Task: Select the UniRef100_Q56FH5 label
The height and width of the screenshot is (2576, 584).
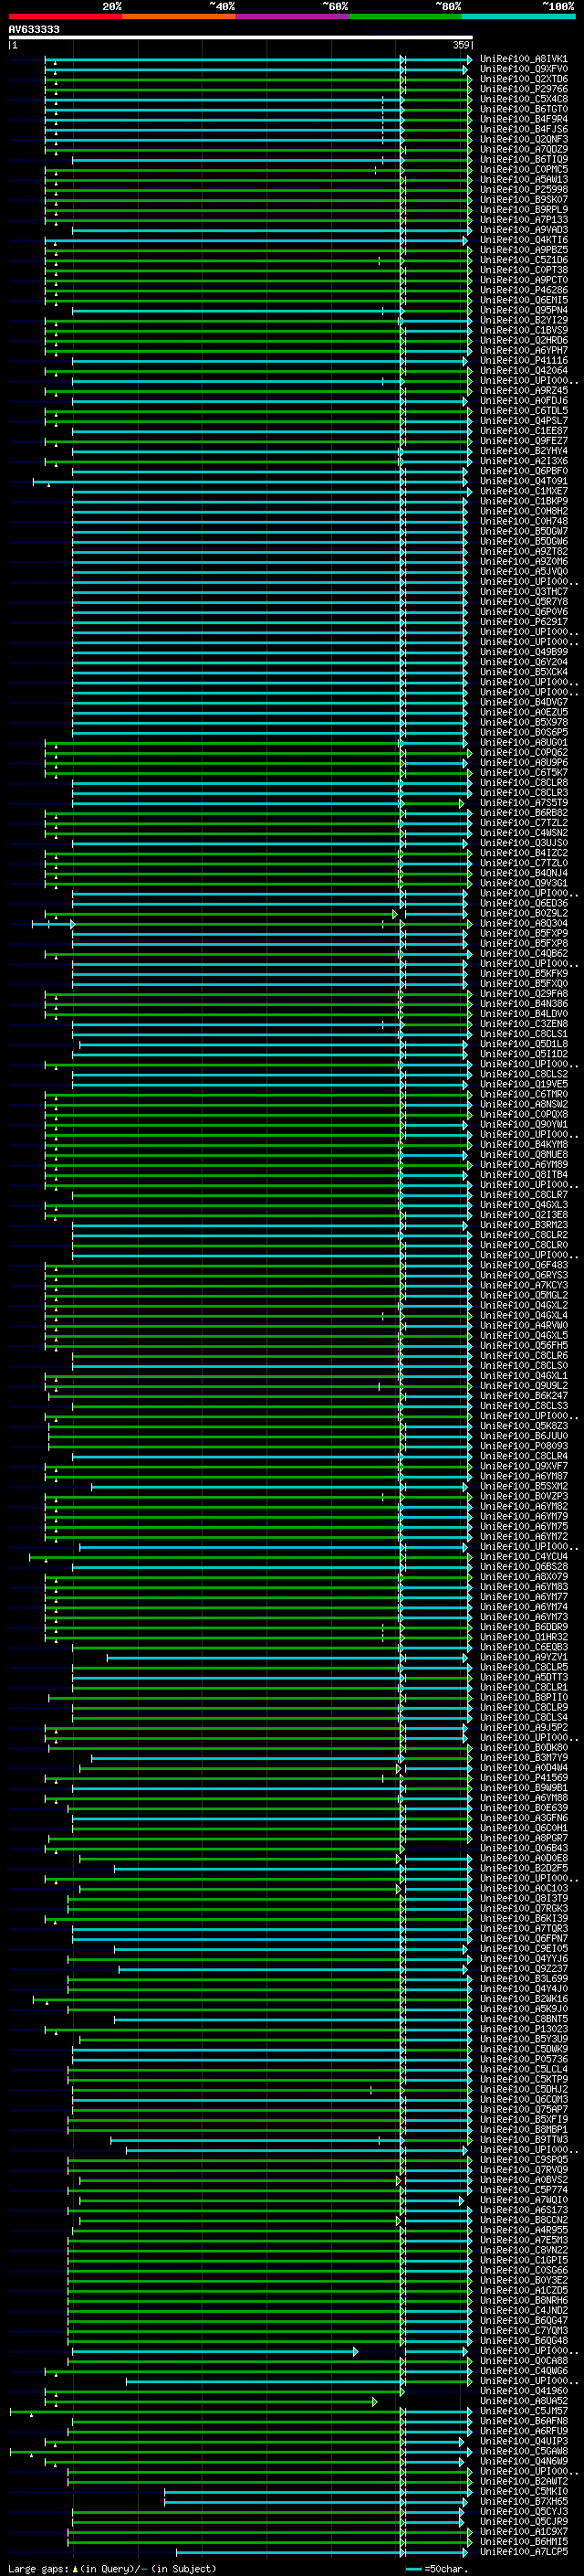Action: click(523, 1346)
